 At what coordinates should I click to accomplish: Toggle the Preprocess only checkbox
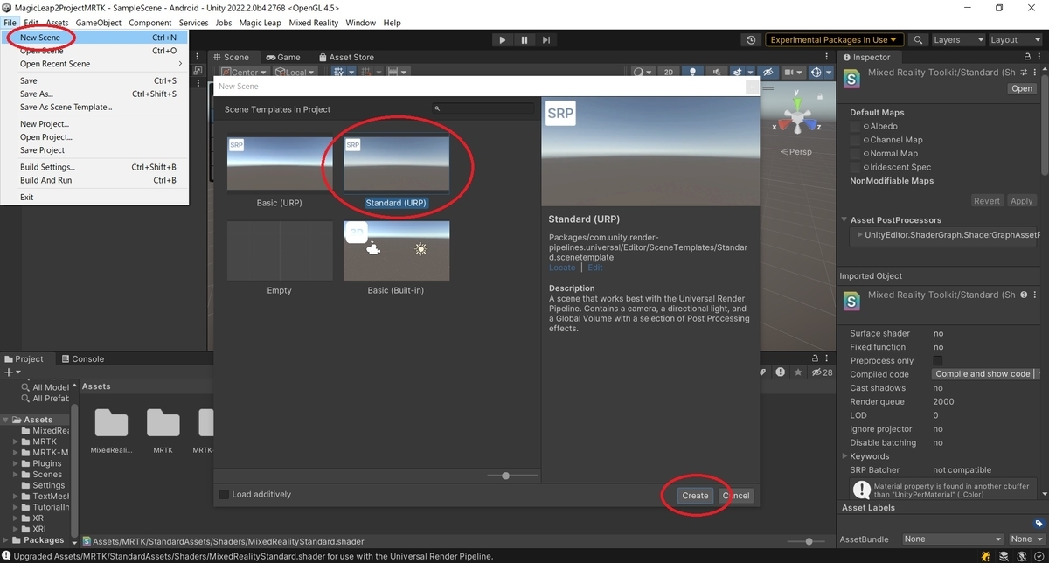click(x=938, y=360)
